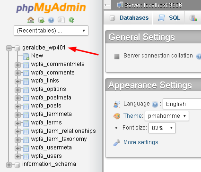Click the wpfa_options table icon

click(x=26, y=90)
